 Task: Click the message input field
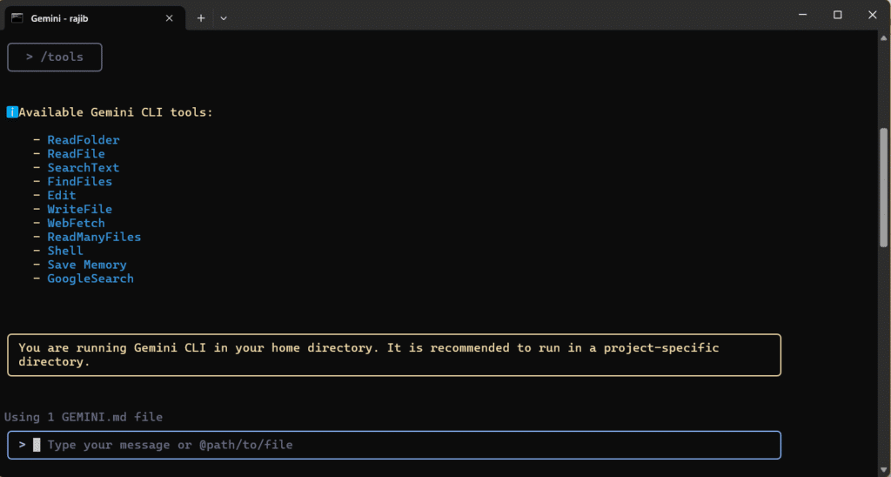pos(394,445)
